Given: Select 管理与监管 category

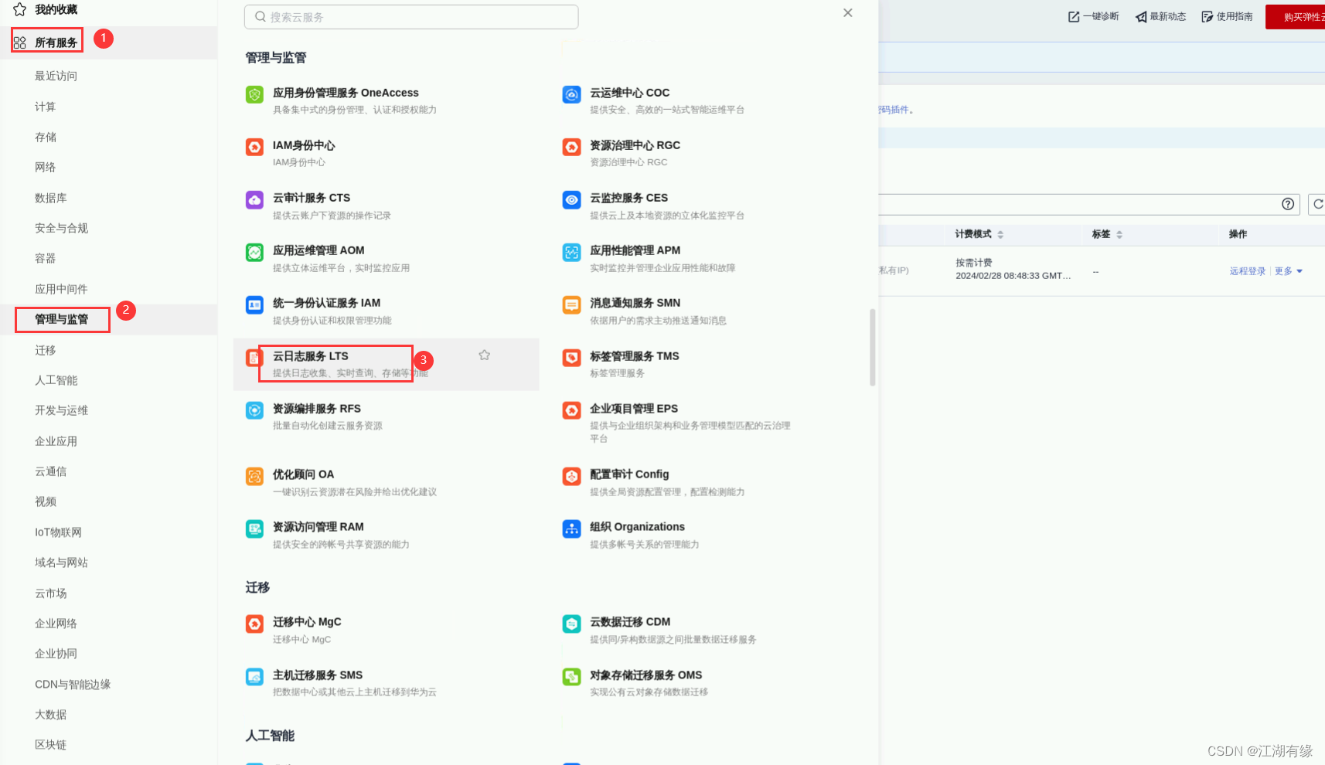Looking at the screenshot, I should click(x=62, y=319).
